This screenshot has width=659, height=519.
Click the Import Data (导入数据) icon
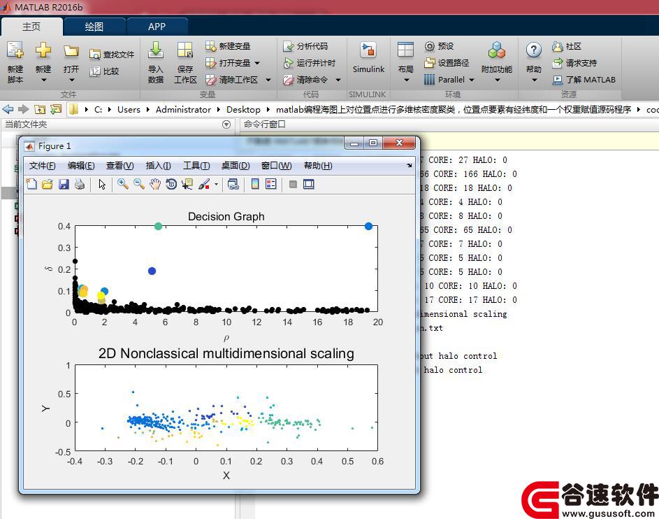pos(156,50)
